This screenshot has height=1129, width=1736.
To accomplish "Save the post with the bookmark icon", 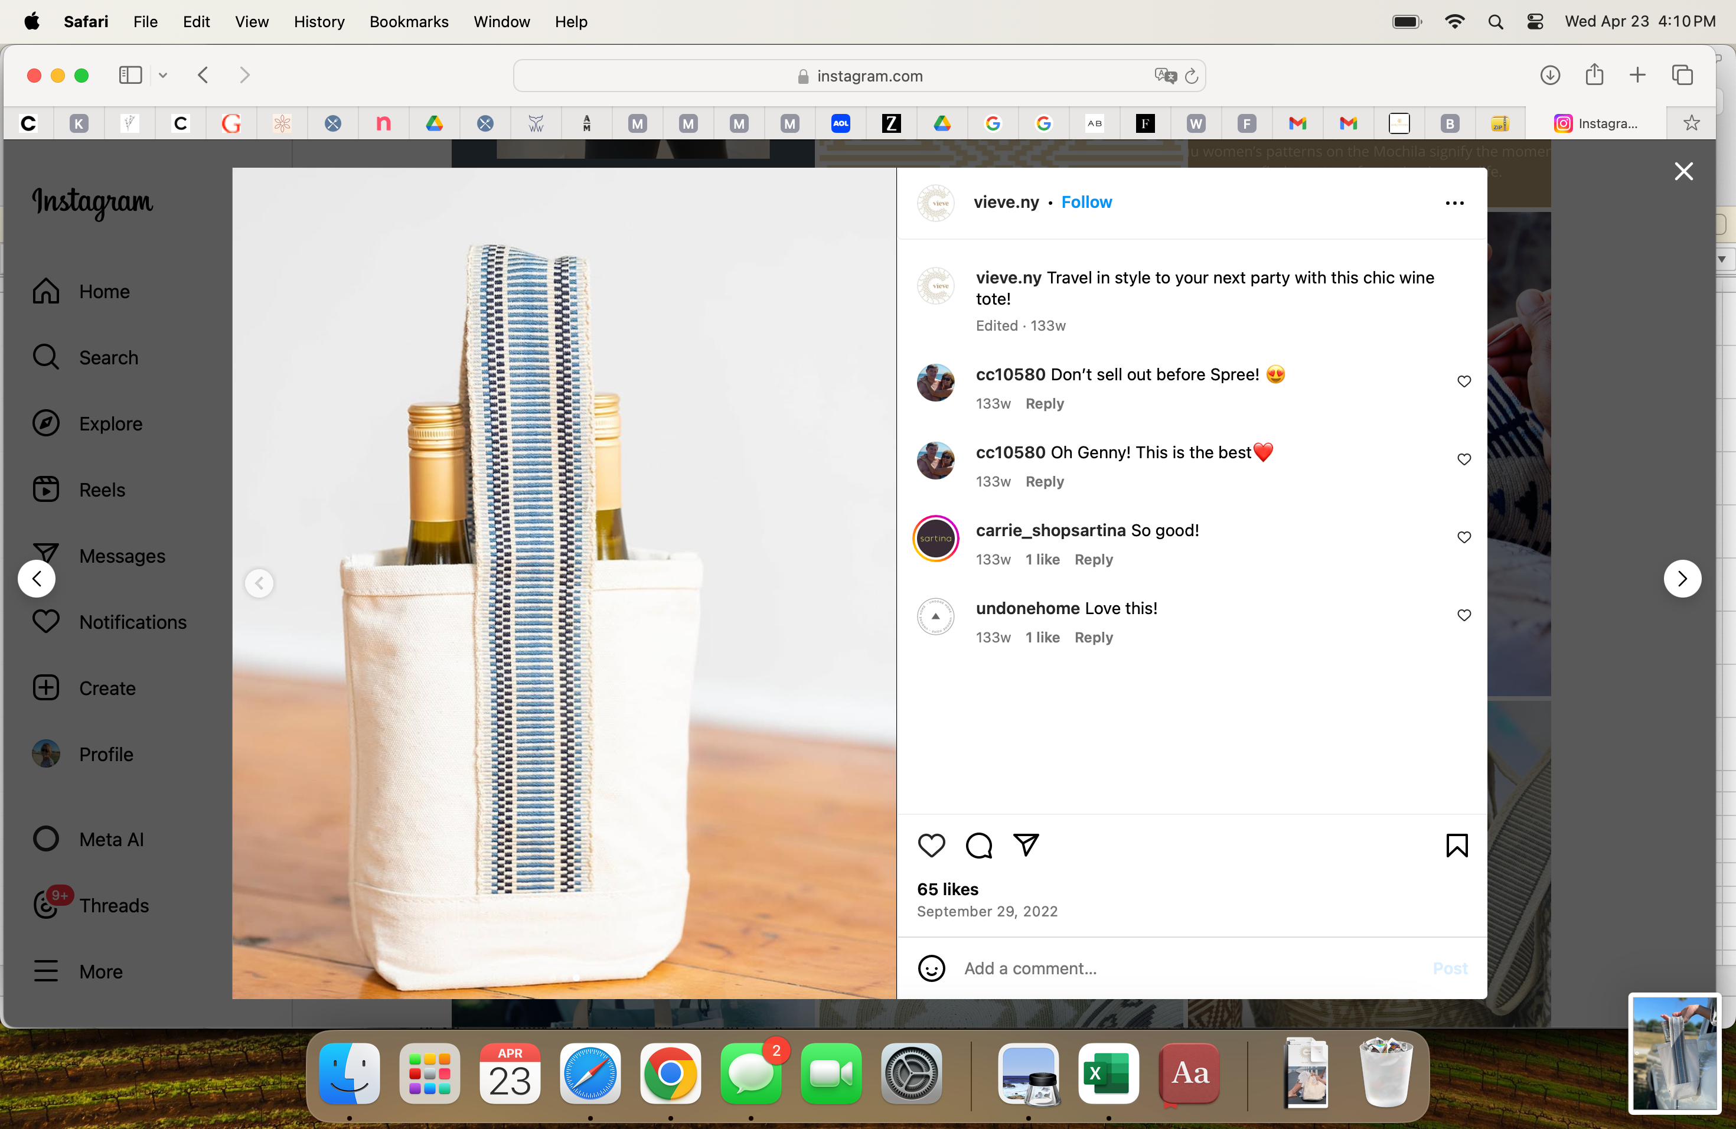I will coord(1457,846).
